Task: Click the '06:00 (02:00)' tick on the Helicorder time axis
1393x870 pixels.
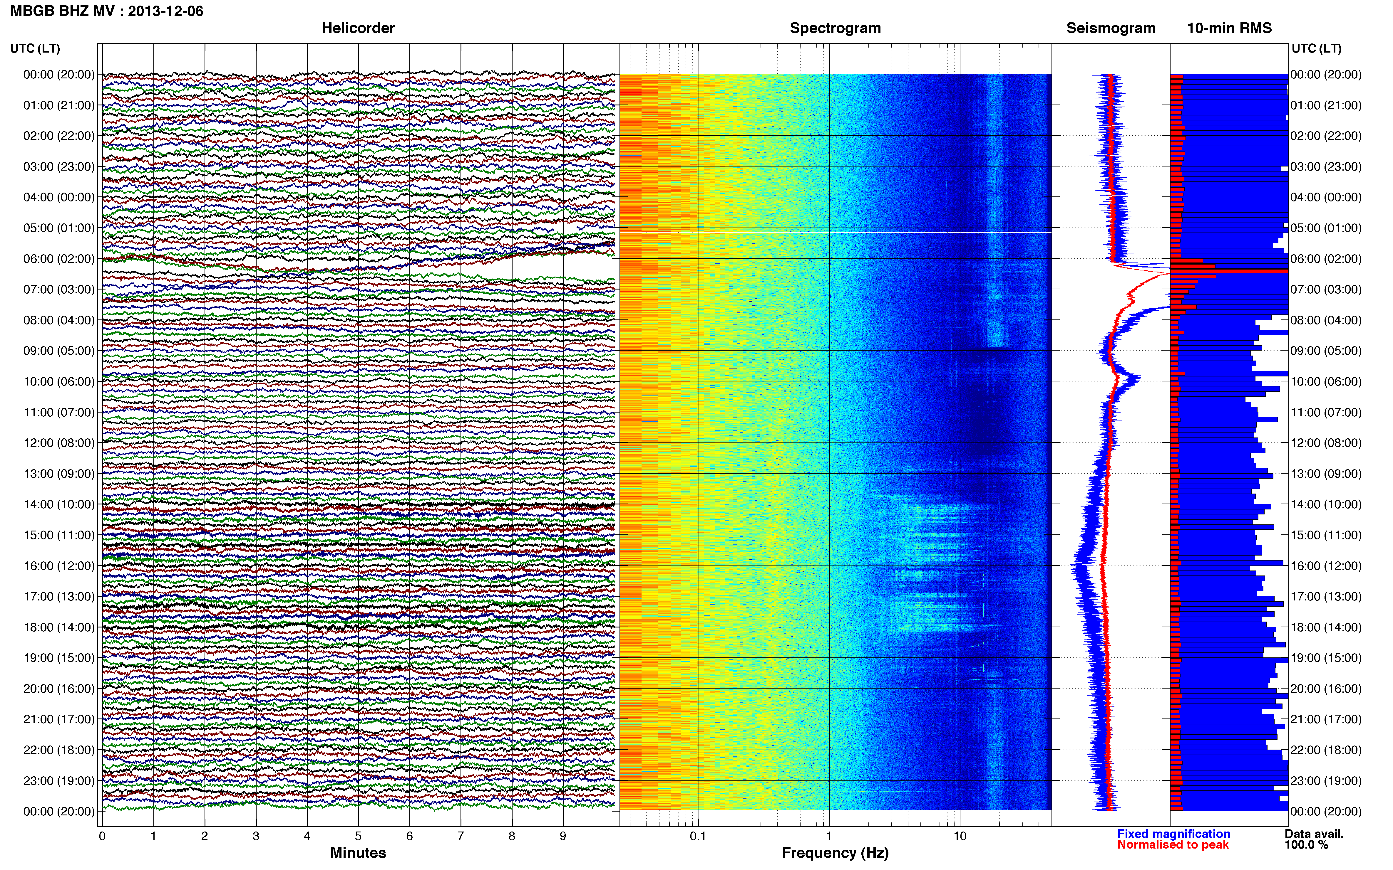Action: click(x=59, y=259)
